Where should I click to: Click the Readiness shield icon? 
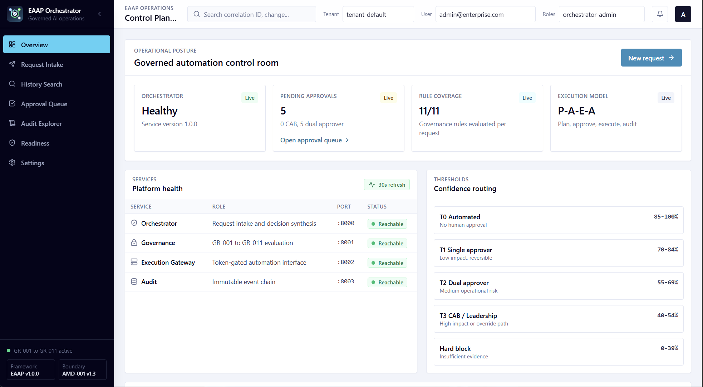pyautogui.click(x=12, y=143)
